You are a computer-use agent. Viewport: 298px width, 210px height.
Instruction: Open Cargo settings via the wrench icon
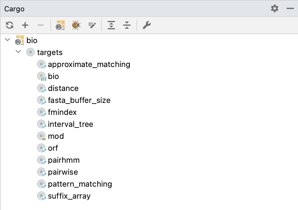146,25
